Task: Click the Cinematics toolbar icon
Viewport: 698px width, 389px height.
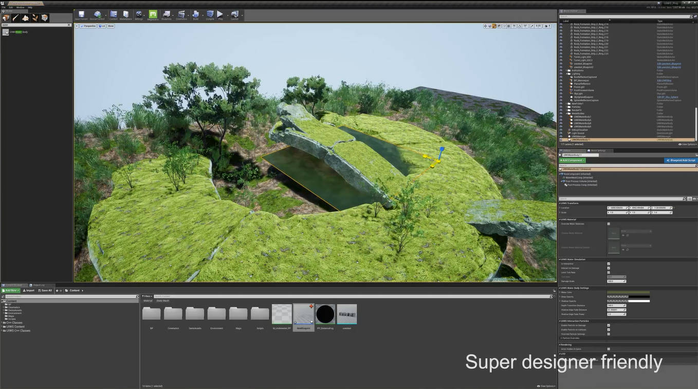Action: click(x=182, y=14)
